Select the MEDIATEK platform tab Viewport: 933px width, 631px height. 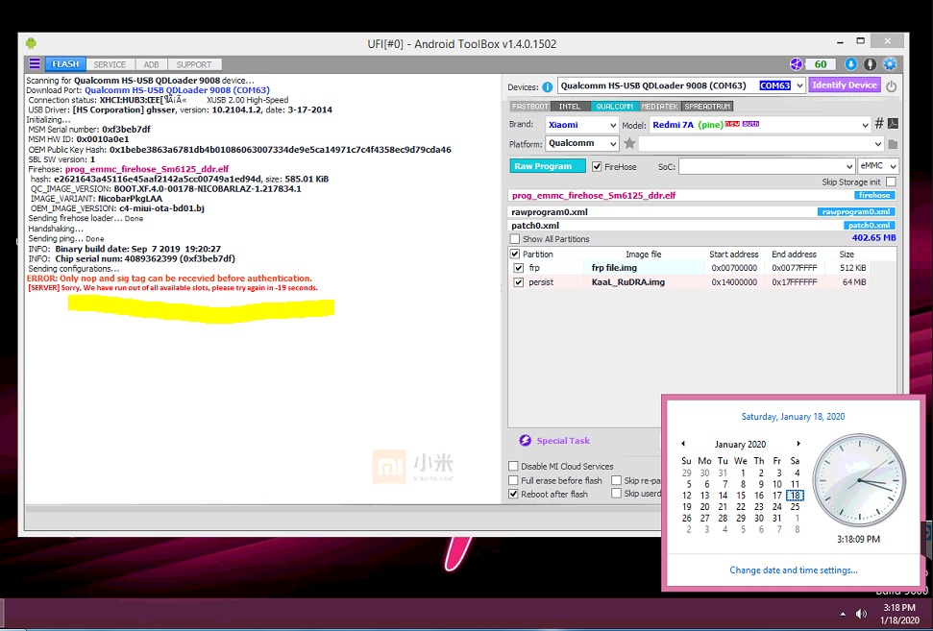pyautogui.click(x=660, y=107)
